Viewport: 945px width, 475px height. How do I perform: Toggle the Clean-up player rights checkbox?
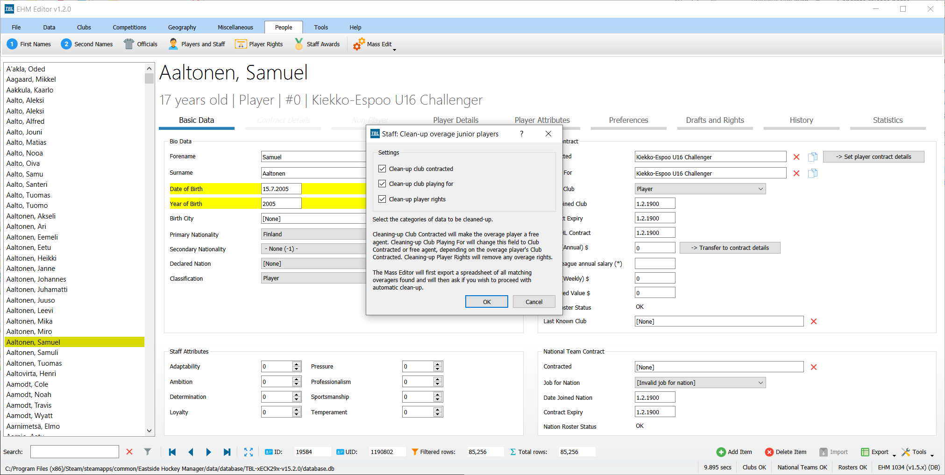click(382, 199)
